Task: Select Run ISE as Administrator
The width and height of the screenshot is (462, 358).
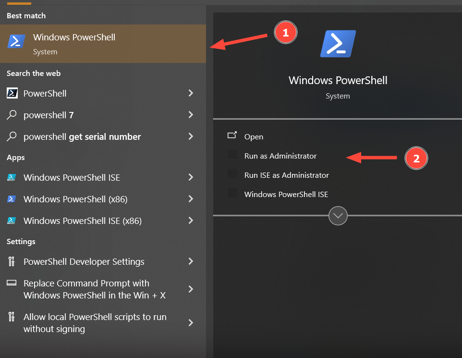Action: point(286,175)
